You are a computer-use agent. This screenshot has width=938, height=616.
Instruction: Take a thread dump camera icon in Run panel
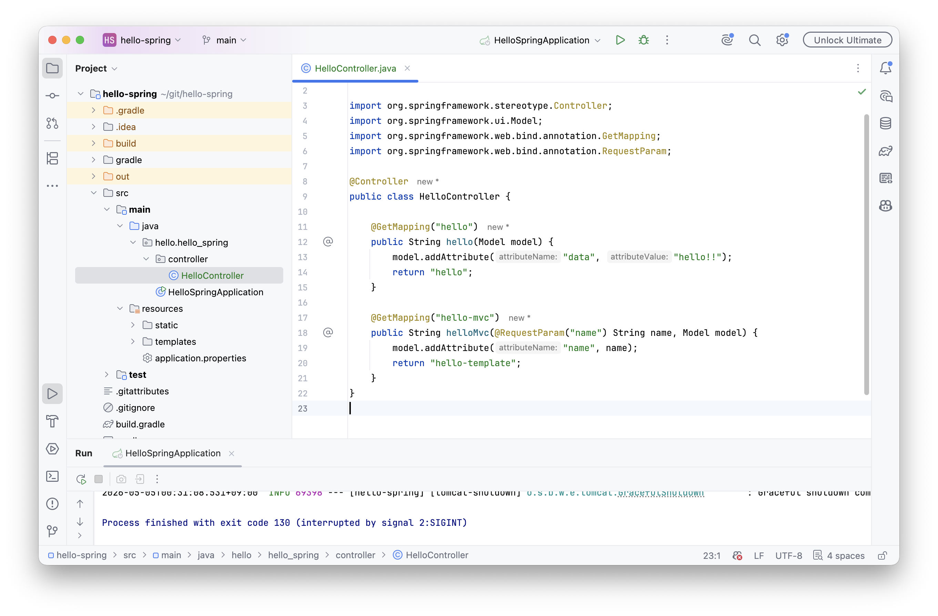121,479
